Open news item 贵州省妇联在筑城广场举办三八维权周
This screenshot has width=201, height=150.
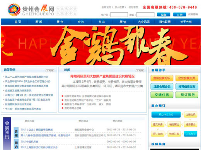88,100
